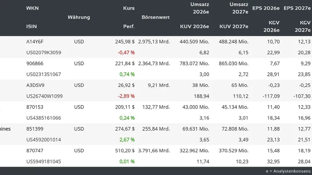
Task: Sort by the Börsenwert column header
Action: (156, 17)
